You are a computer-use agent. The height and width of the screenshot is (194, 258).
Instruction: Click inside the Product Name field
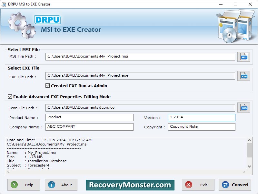(x=89, y=117)
